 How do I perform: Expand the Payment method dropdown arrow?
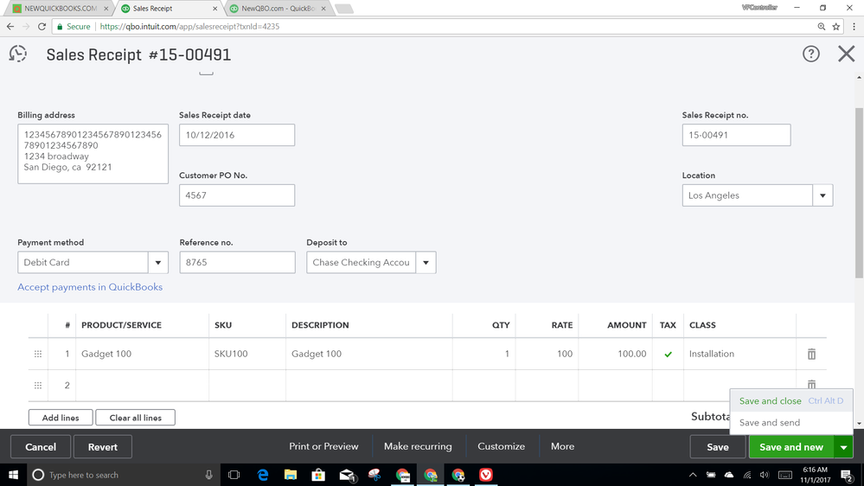point(158,262)
